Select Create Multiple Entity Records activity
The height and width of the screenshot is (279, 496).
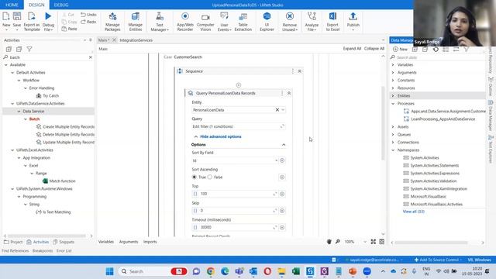tap(65, 126)
